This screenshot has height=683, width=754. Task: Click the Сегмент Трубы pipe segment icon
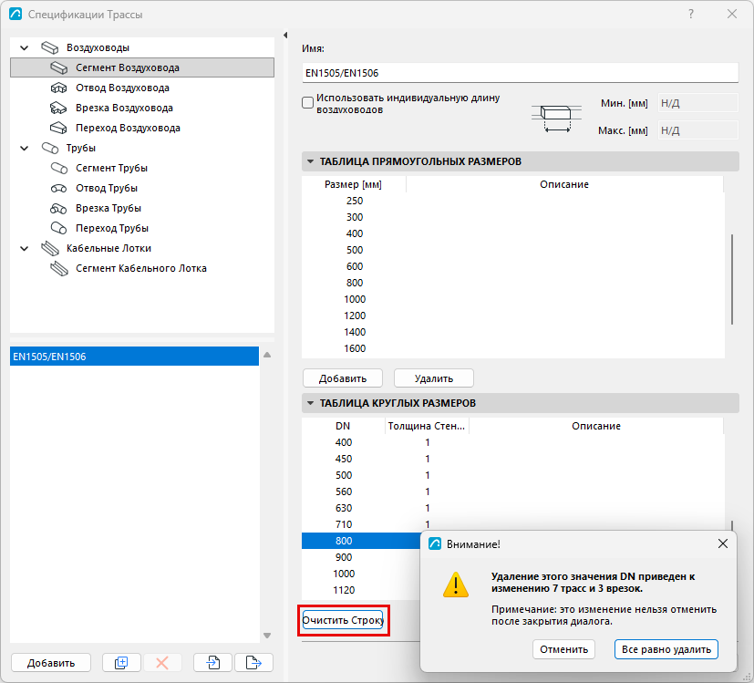click(x=58, y=169)
